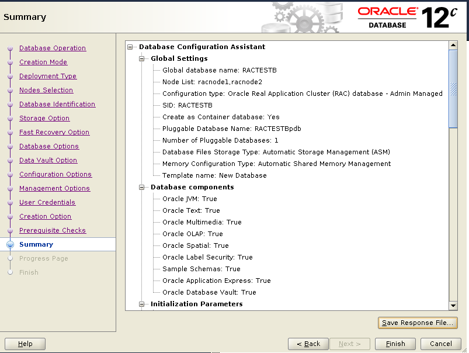Collapse the Global Settings tree node
469x353 pixels.
[141, 58]
